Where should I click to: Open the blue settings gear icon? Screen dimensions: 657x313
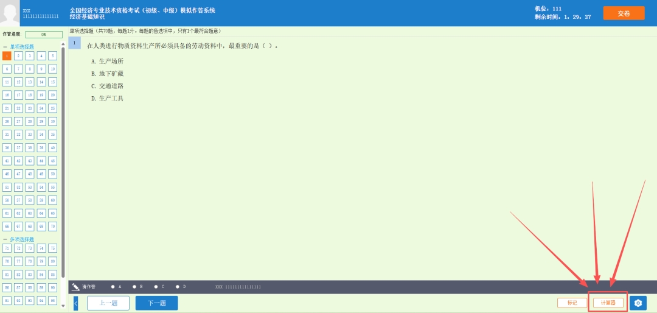pyautogui.click(x=638, y=303)
